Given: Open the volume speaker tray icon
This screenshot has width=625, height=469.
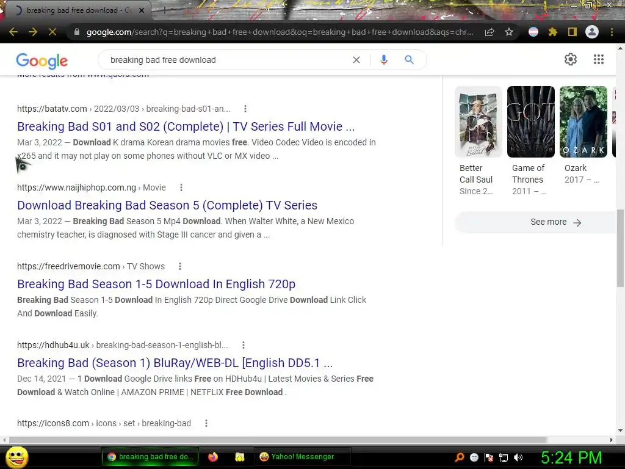Looking at the screenshot, I should coord(518,457).
